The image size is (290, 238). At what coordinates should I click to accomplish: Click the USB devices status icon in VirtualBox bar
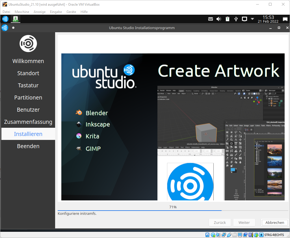tap(229, 235)
